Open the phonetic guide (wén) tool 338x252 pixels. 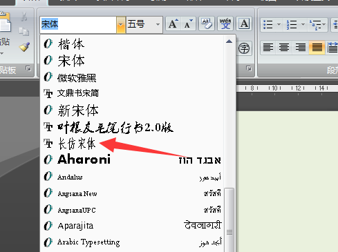click(225, 23)
